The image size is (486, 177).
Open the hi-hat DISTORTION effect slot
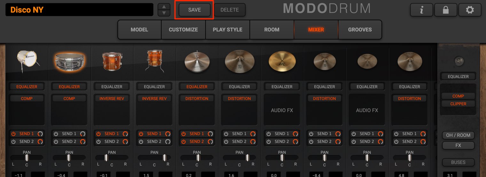pos(197,99)
